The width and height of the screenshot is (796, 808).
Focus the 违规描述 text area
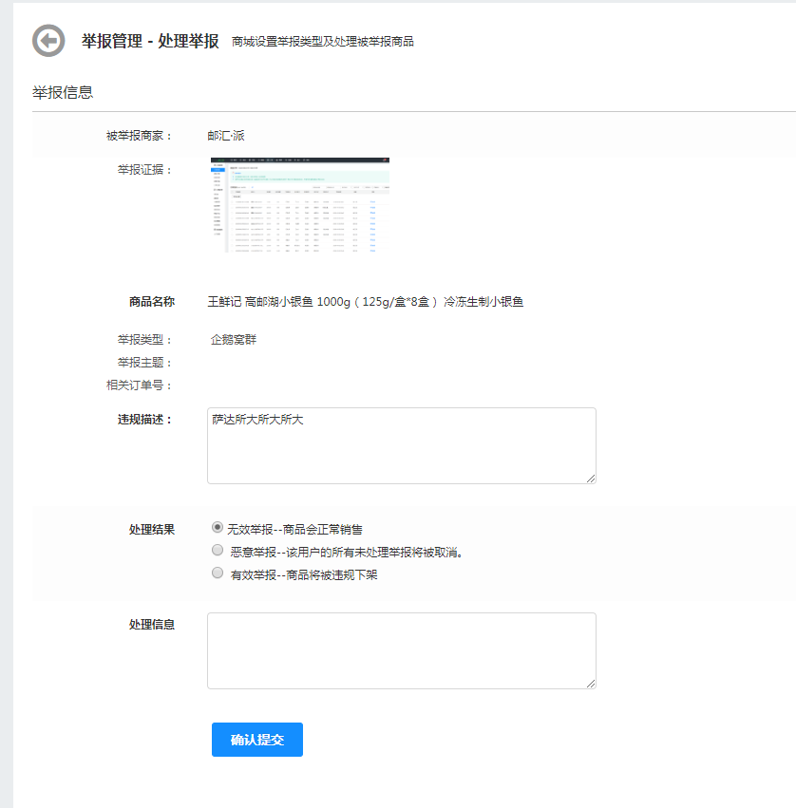coord(401,445)
